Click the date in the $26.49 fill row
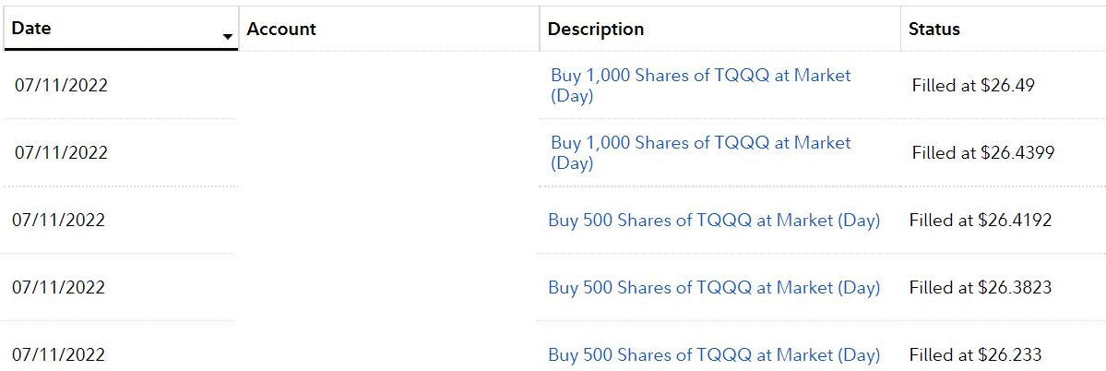The image size is (1106, 371). point(61,86)
